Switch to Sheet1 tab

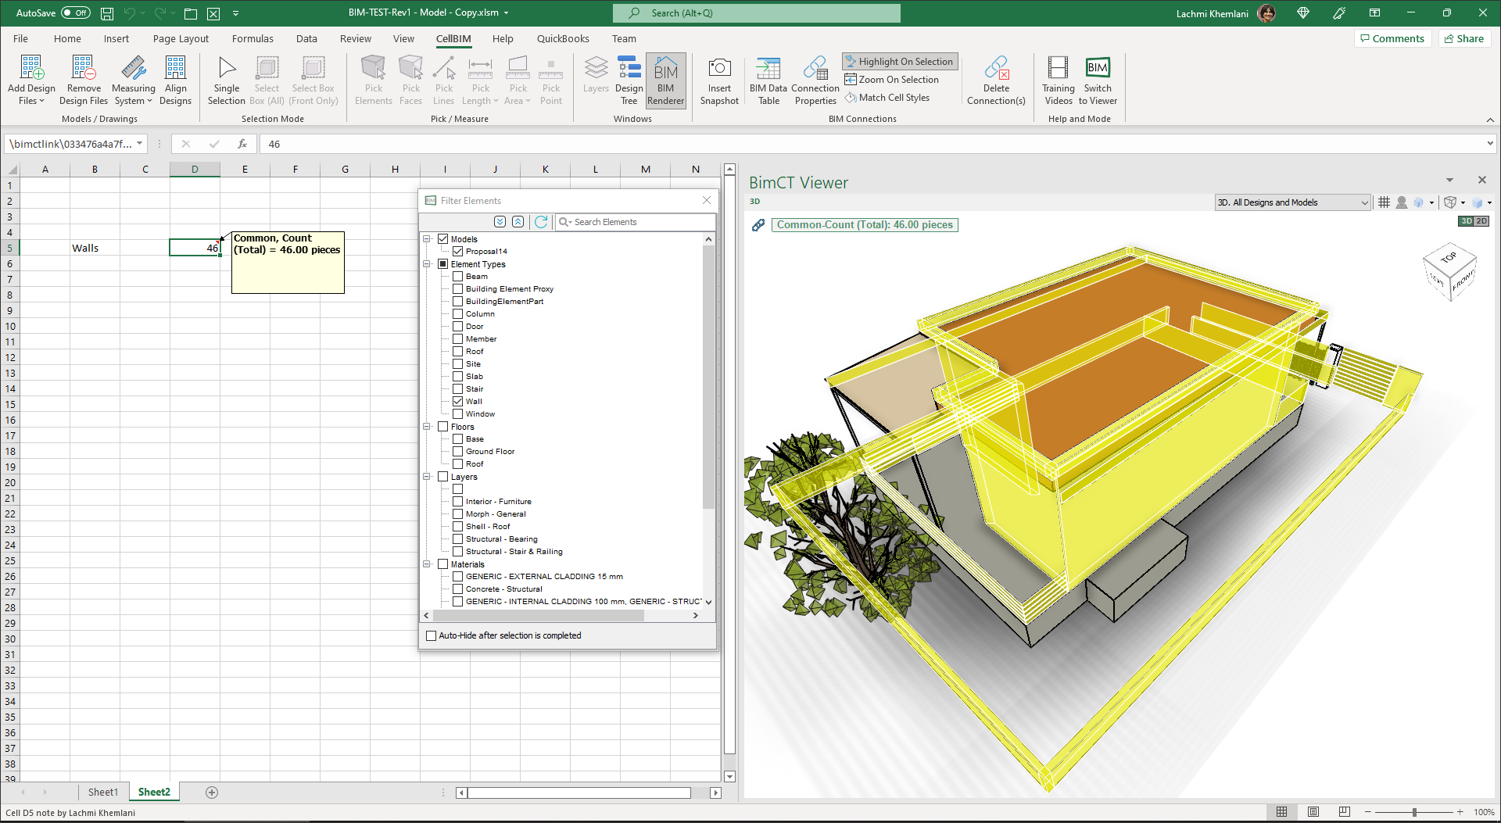point(103,793)
